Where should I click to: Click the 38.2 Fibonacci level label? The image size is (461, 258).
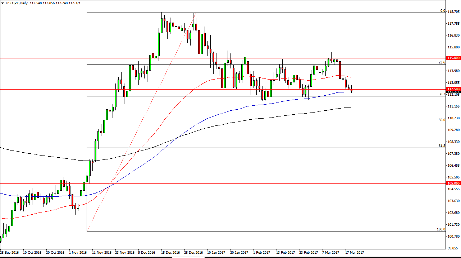442,94
